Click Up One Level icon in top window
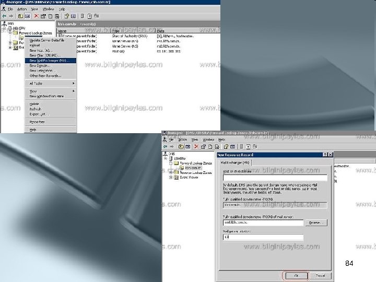 click(x=20, y=16)
